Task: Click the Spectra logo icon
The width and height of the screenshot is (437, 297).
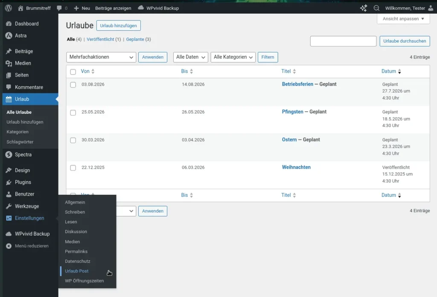Action: tap(9, 155)
